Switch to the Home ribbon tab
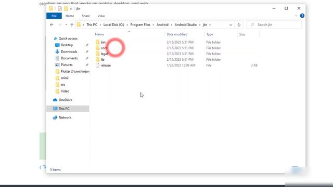The width and height of the screenshot is (333, 187). point(70,16)
